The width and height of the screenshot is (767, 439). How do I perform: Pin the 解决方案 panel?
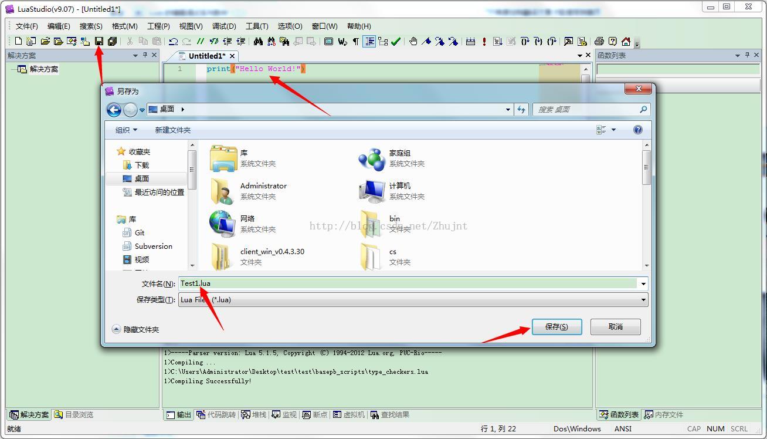145,55
